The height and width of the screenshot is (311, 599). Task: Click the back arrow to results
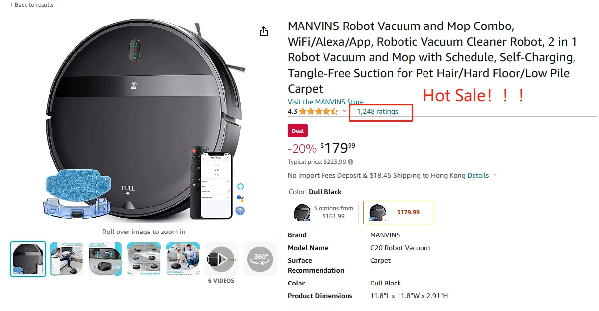click(x=11, y=5)
